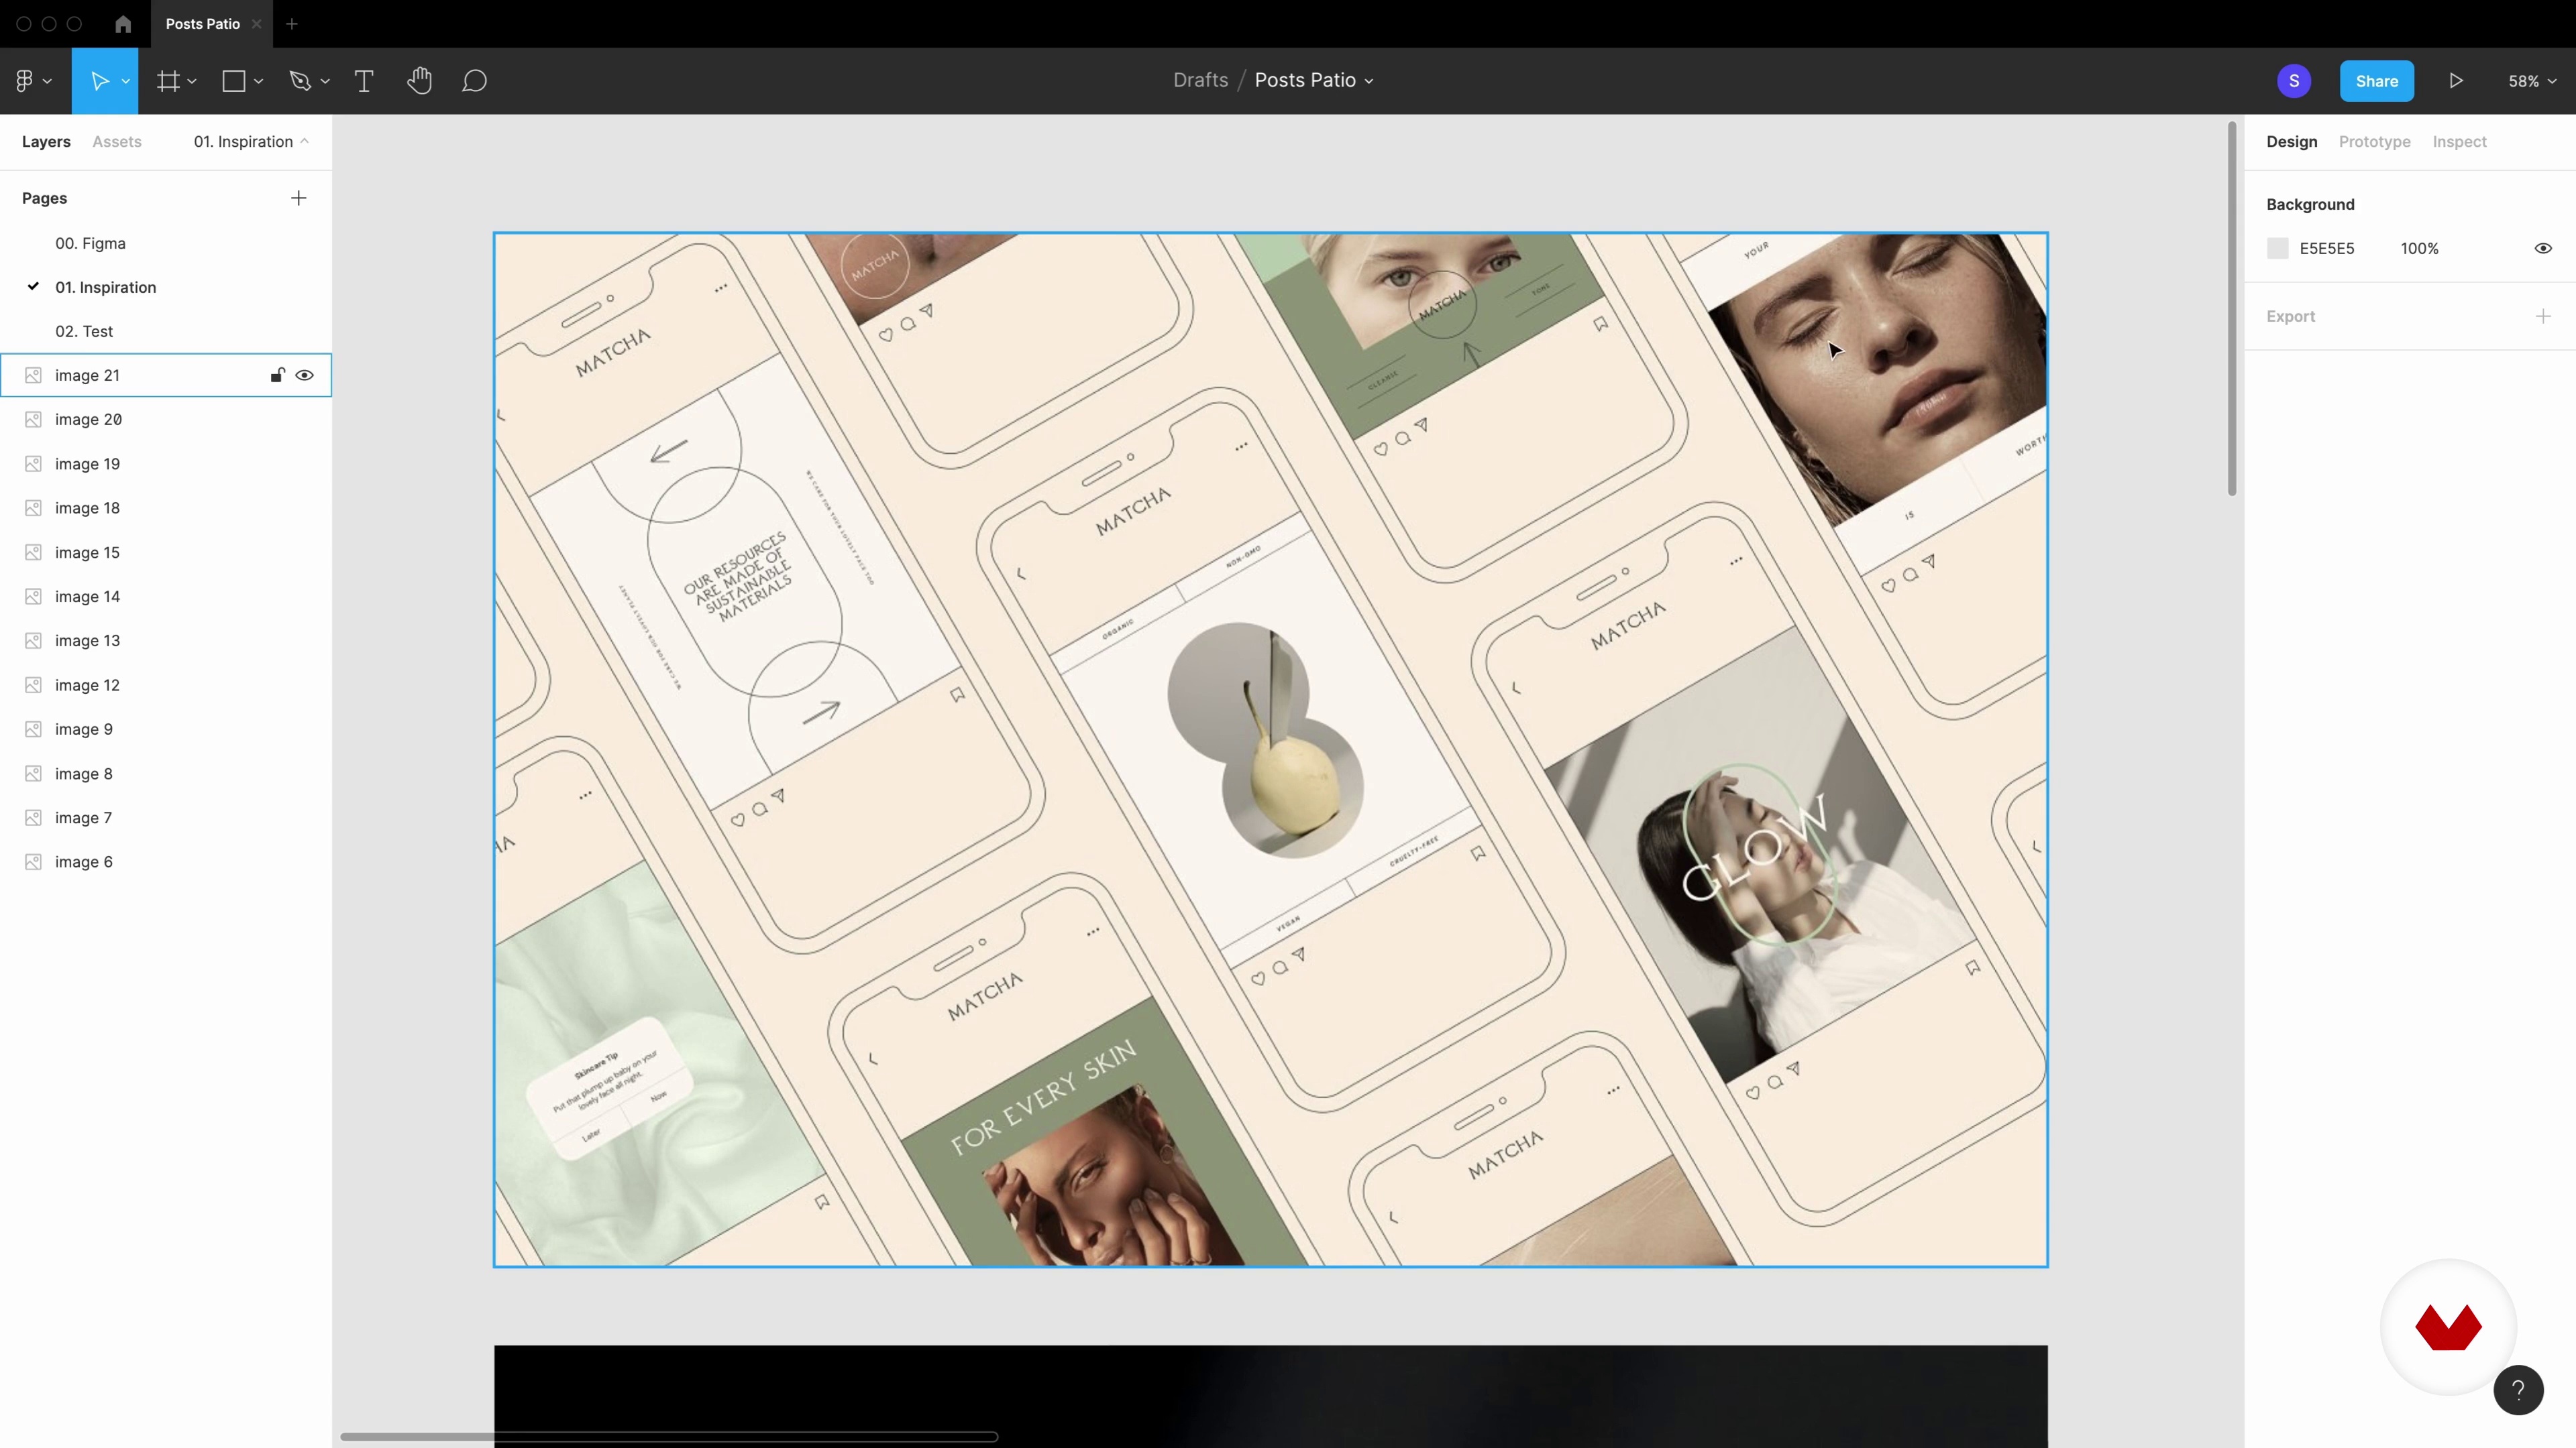Add a new page with plus icon
Image resolution: width=2576 pixels, height=1448 pixels.
pyautogui.click(x=299, y=198)
